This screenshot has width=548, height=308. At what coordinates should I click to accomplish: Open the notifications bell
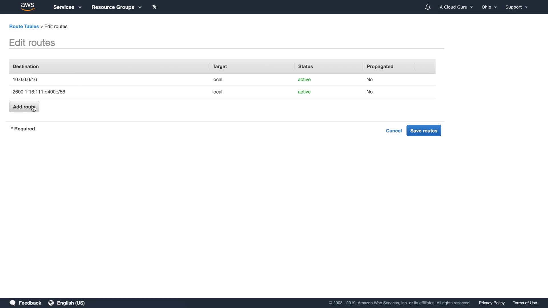[428, 7]
